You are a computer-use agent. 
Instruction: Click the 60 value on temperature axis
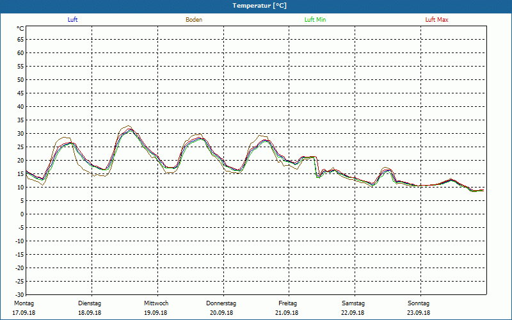point(20,53)
